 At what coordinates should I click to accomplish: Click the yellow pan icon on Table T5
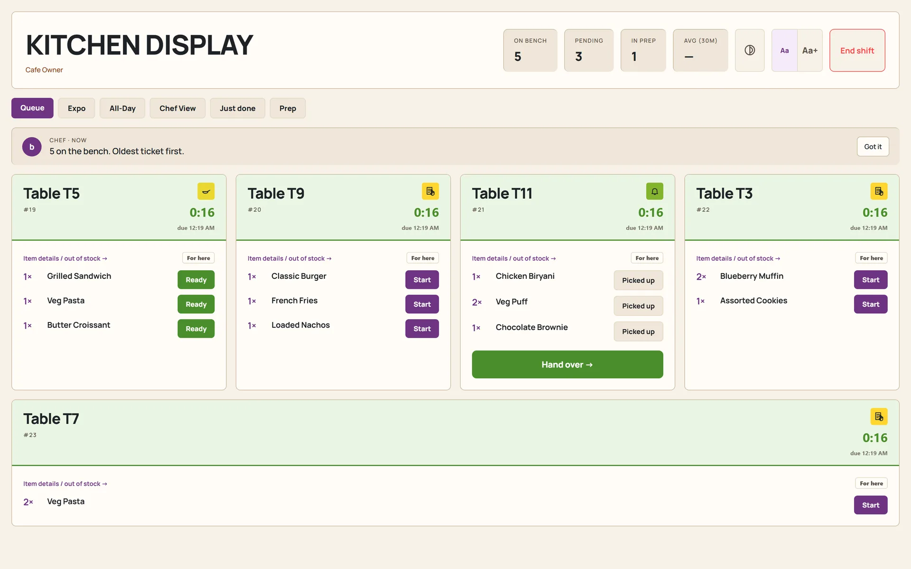pos(206,192)
